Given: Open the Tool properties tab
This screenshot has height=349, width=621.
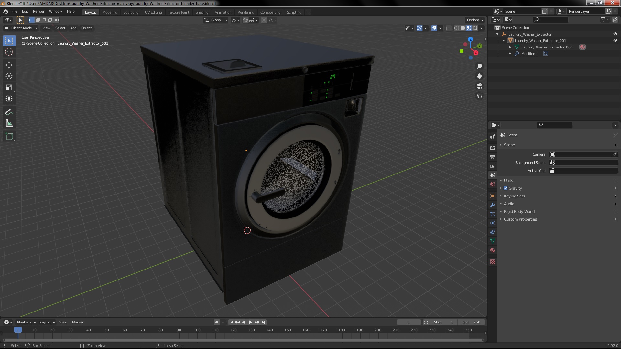Looking at the screenshot, I should pyautogui.click(x=492, y=136).
